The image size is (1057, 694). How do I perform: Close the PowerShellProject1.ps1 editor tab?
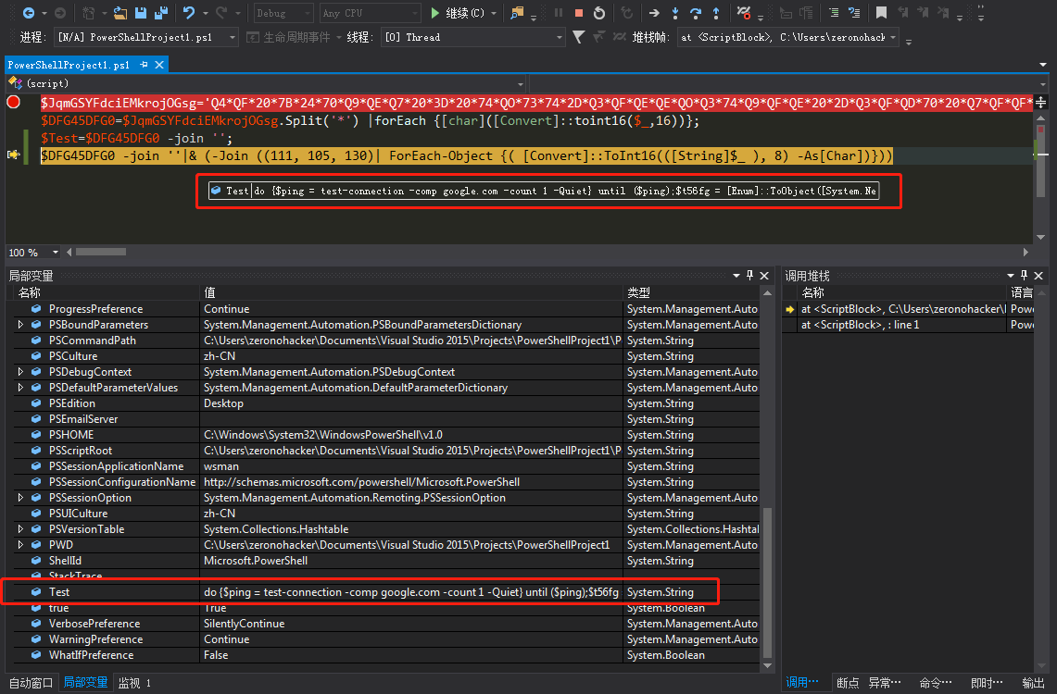click(159, 65)
